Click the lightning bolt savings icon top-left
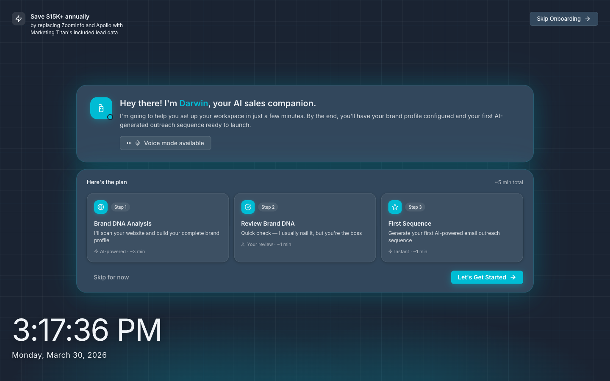This screenshot has height=381, width=610. coord(19,19)
